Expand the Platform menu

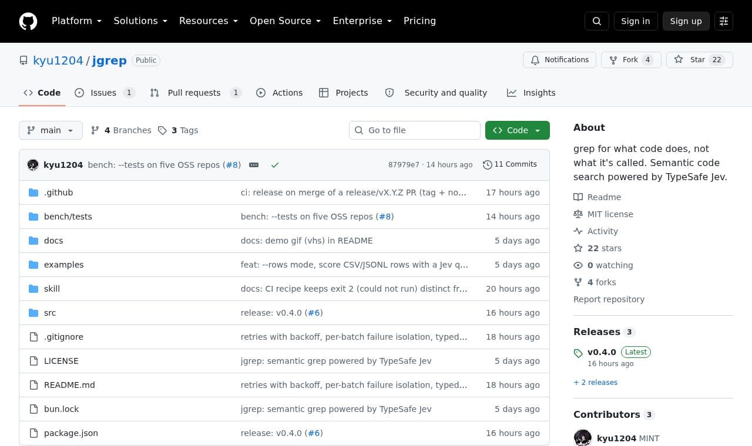coord(76,21)
